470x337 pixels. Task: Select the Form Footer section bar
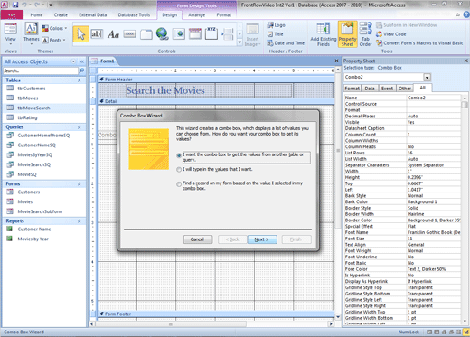tap(216, 314)
